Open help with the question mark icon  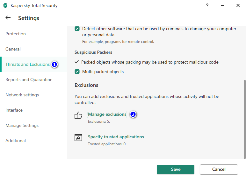207,5
